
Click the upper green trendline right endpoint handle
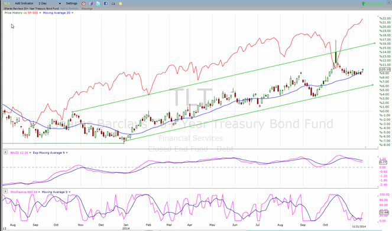coord(374,43)
